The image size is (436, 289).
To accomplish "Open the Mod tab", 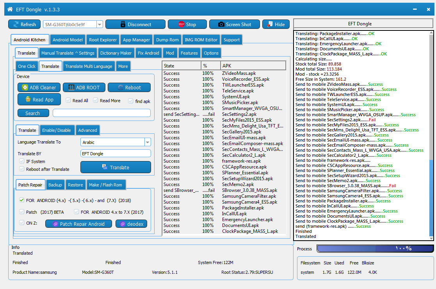I will click(170, 53).
